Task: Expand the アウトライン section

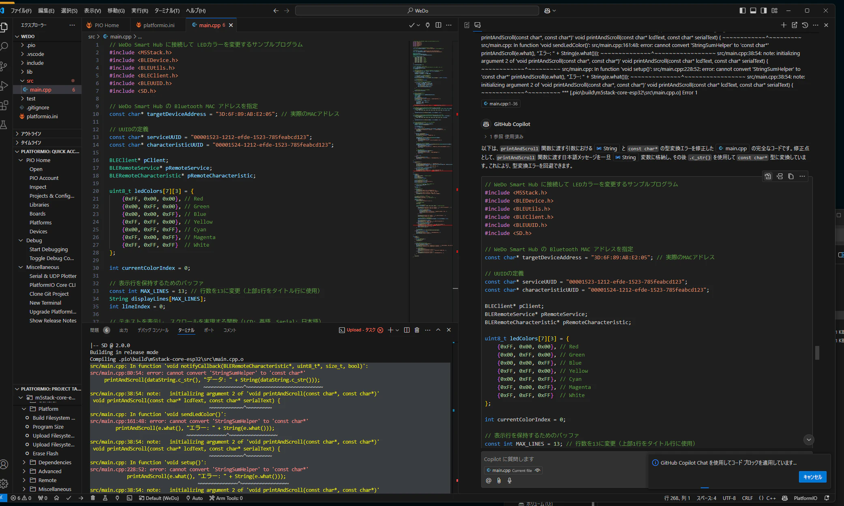Action: coord(31,133)
